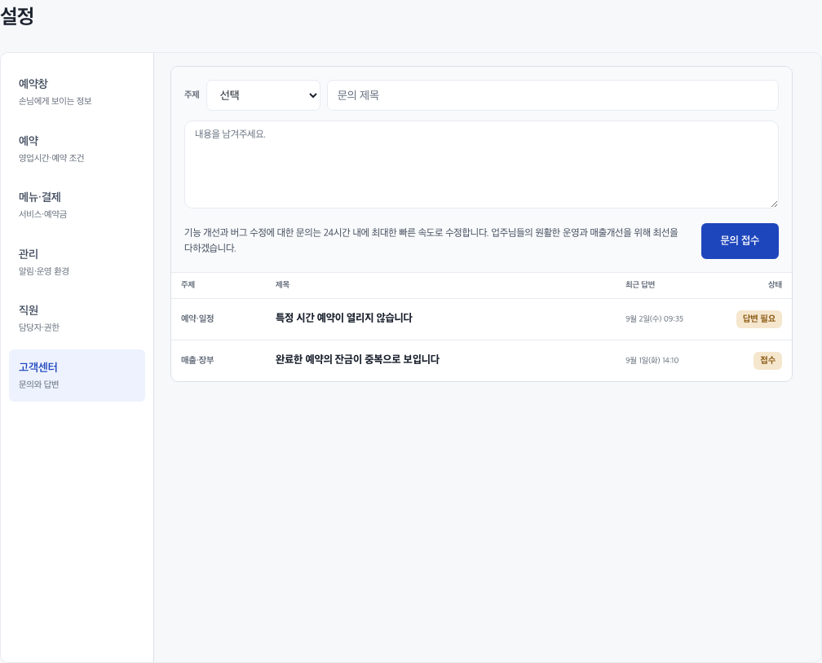Image resolution: width=822 pixels, height=663 pixels.
Task: Click the 예약·일정 topic cell
Action: point(197,318)
